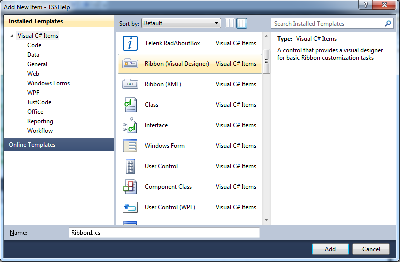Select the 'Ribbon (XML)' row text

163,84
